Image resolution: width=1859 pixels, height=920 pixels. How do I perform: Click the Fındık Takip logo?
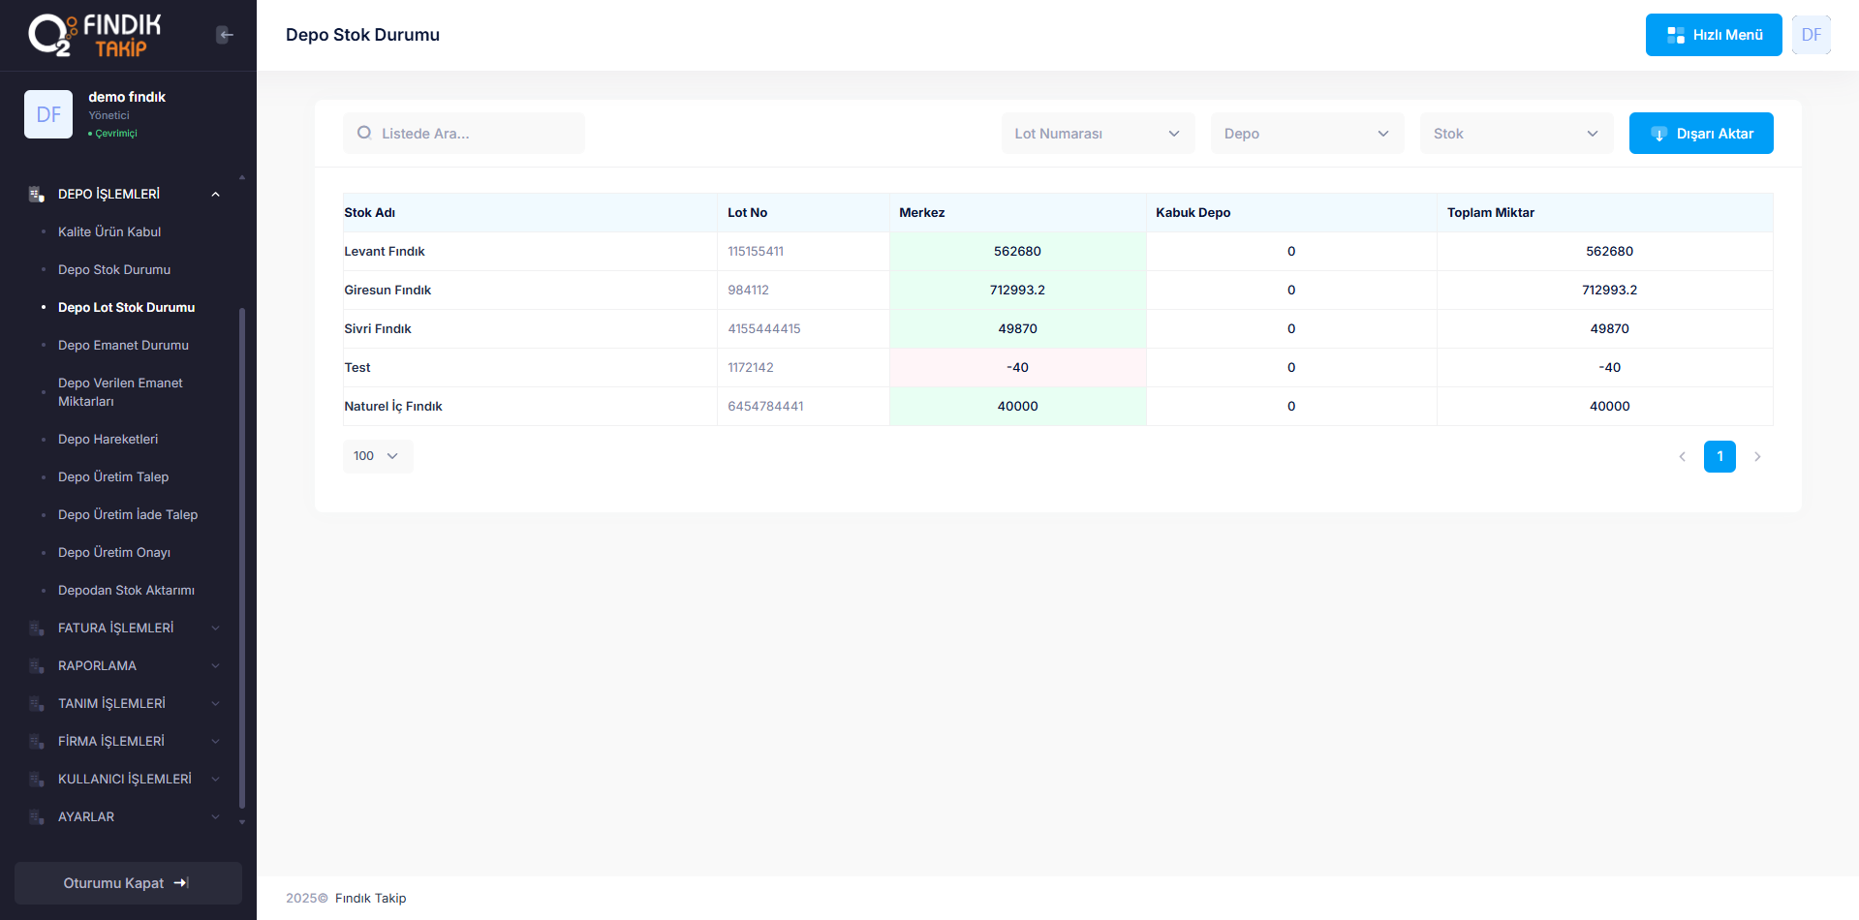[x=95, y=35]
